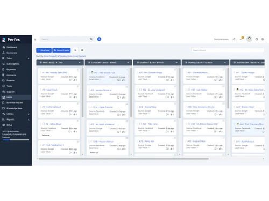Image resolution: width=269 pixels, height=201 pixels.
Task: Click the Knowledge Base folder icon
Action: pos(3,108)
